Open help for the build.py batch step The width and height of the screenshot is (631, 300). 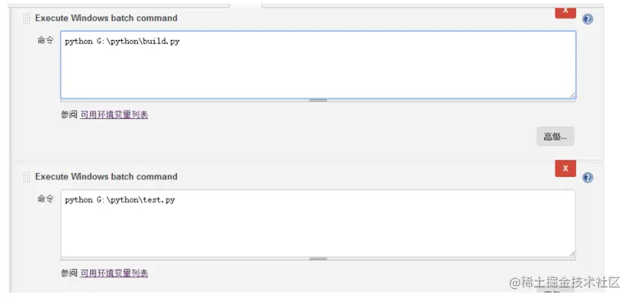click(587, 19)
